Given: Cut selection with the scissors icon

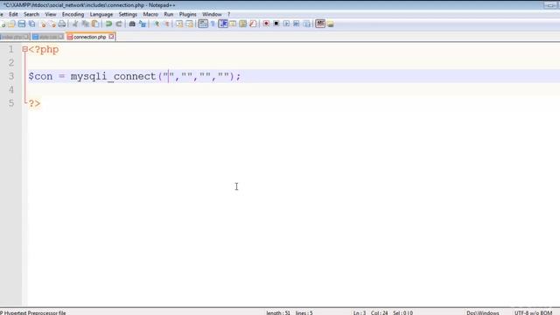Looking at the screenshot, I should (75, 24).
